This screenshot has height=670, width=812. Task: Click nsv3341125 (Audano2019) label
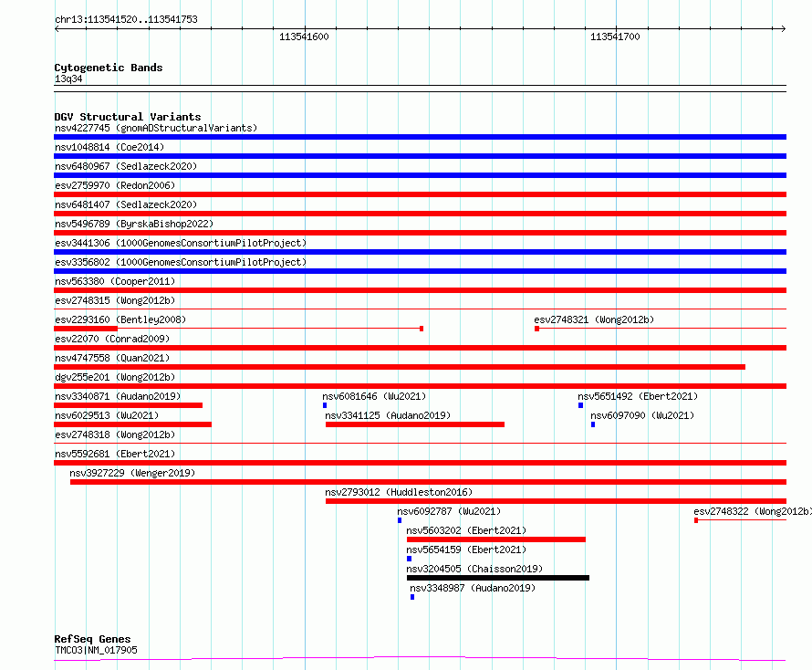[388, 415]
